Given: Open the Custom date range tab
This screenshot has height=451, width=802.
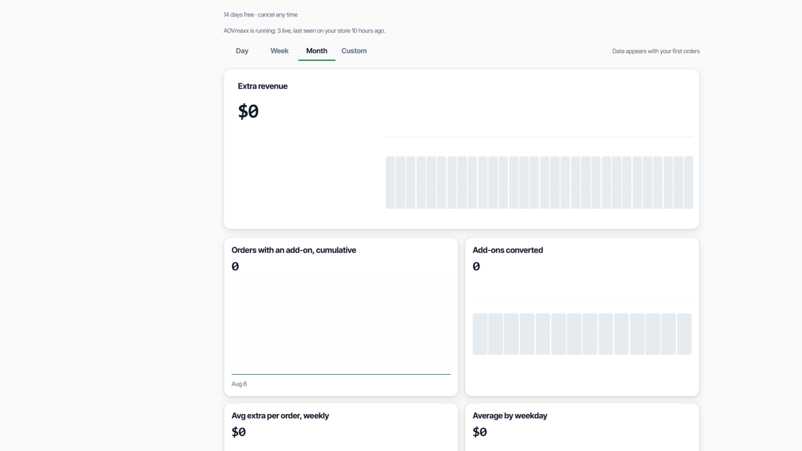Looking at the screenshot, I should [354, 51].
